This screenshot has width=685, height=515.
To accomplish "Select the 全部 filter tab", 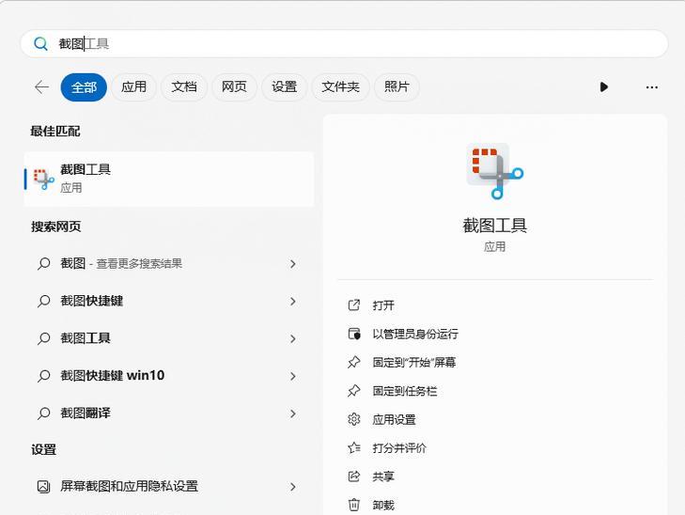I will pyautogui.click(x=84, y=86).
